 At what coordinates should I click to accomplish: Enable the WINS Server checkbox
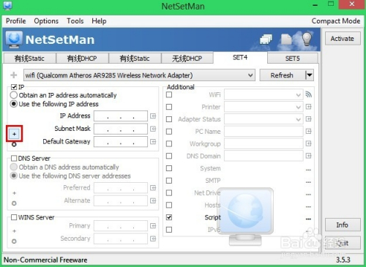click(x=14, y=217)
